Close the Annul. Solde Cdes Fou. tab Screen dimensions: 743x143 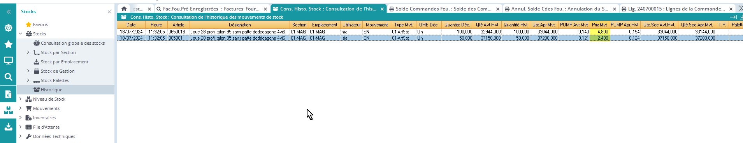(x=615, y=9)
